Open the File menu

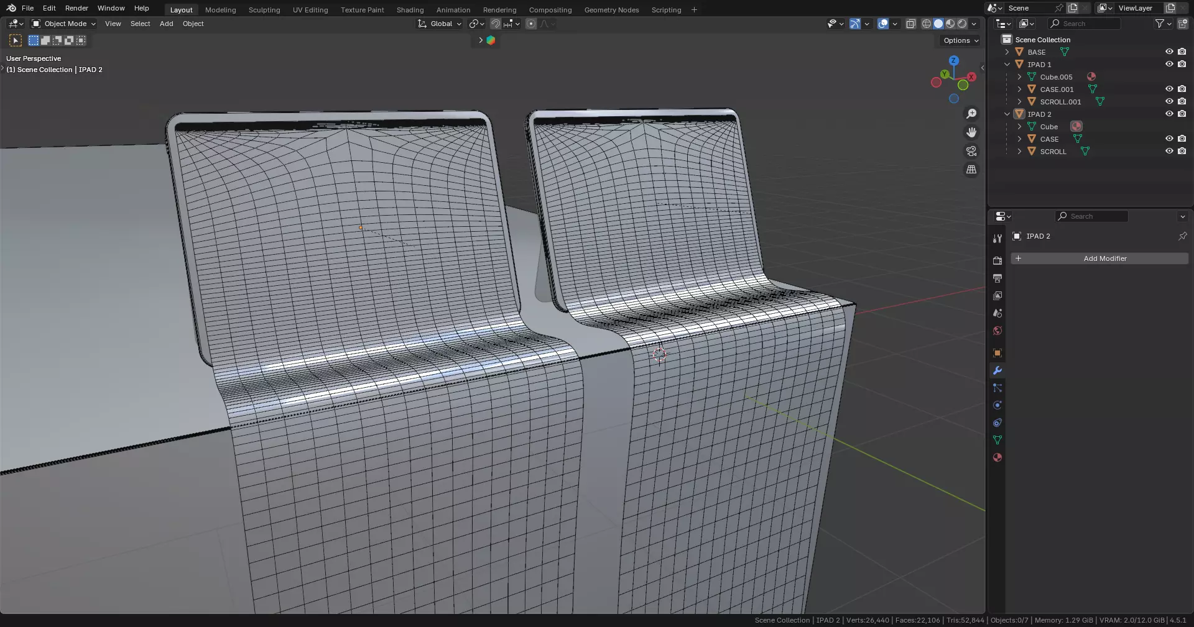click(x=27, y=8)
